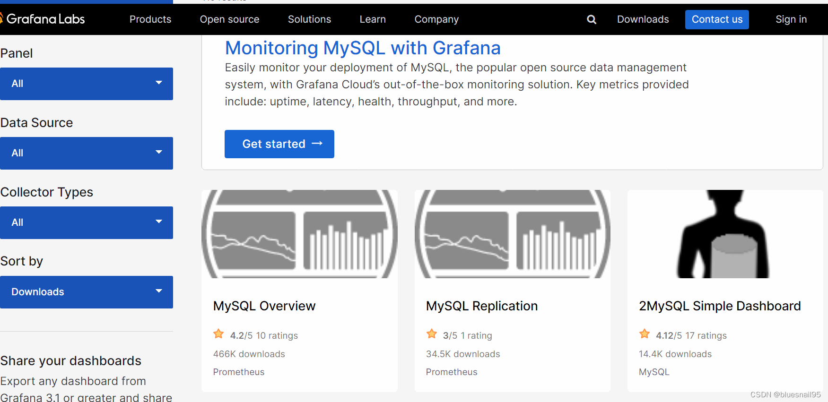Open 2MySQL Simple Dashboard thumbnail image
The height and width of the screenshot is (402, 828).
[725, 234]
